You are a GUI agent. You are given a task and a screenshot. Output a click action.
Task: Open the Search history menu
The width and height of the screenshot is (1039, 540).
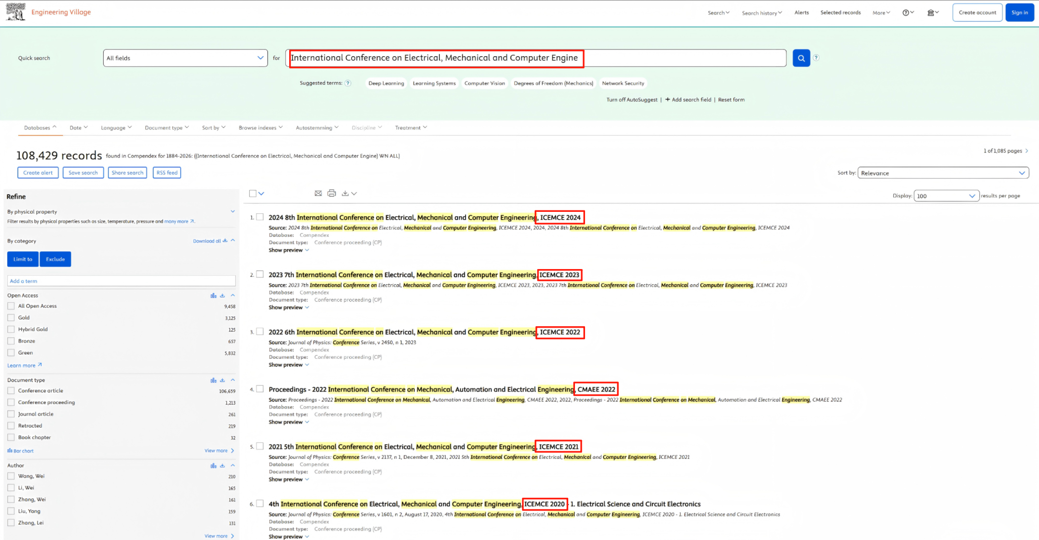pos(762,13)
